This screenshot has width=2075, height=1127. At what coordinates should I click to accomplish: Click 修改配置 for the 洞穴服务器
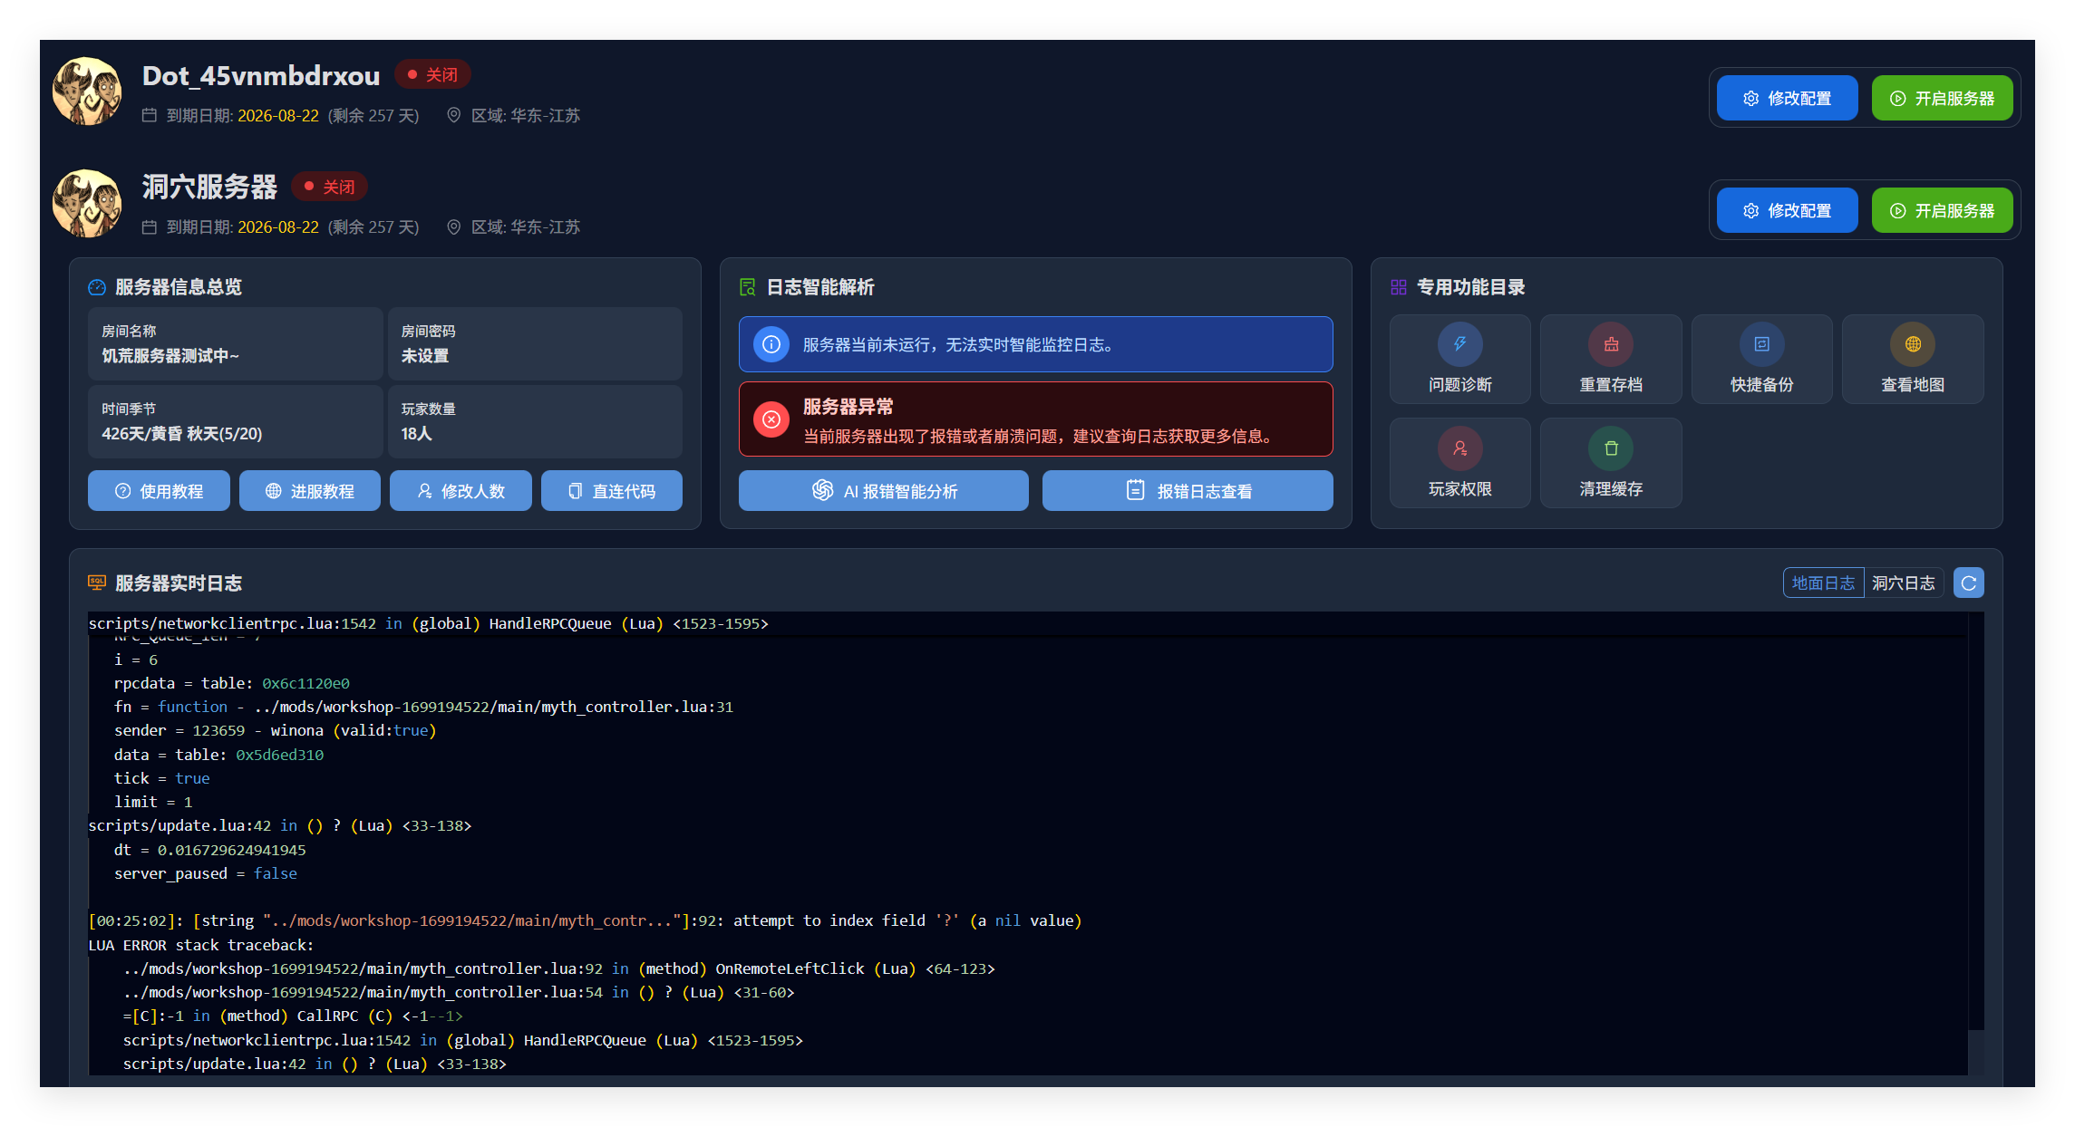[x=1787, y=210]
